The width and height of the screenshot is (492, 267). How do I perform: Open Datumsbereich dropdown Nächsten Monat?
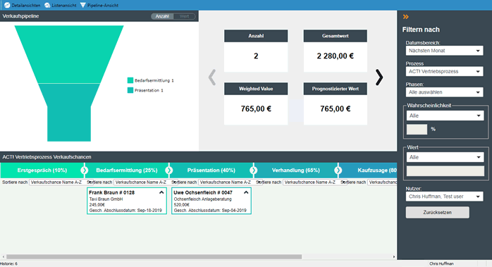(x=444, y=51)
